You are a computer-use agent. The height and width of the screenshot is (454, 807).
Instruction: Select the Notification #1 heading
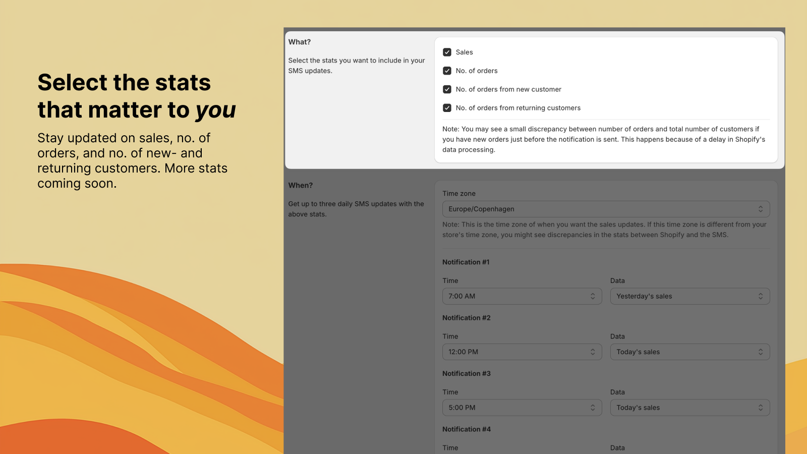click(x=466, y=262)
